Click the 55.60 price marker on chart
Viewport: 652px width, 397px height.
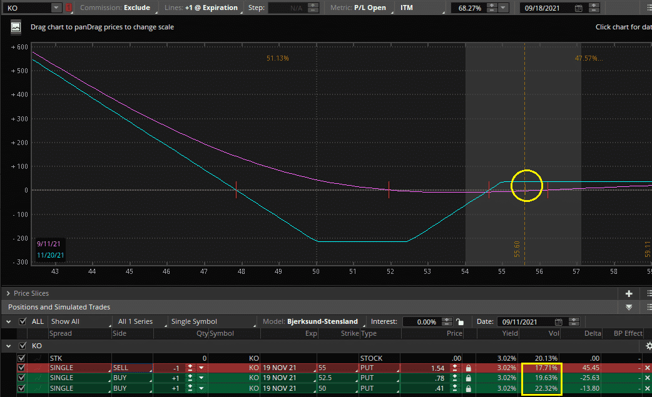(x=517, y=249)
